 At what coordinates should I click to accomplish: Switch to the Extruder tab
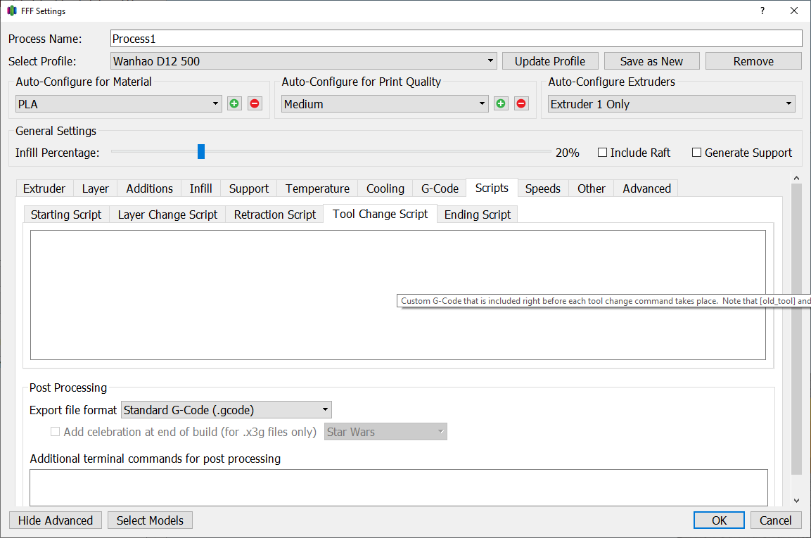pyautogui.click(x=44, y=188)
